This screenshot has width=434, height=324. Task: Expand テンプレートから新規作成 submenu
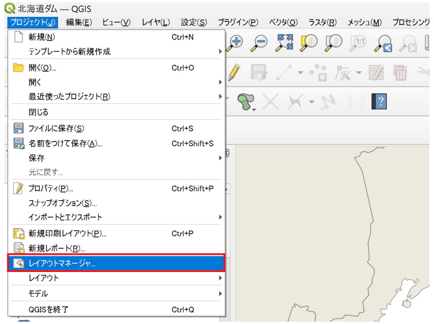click(116, 52)
